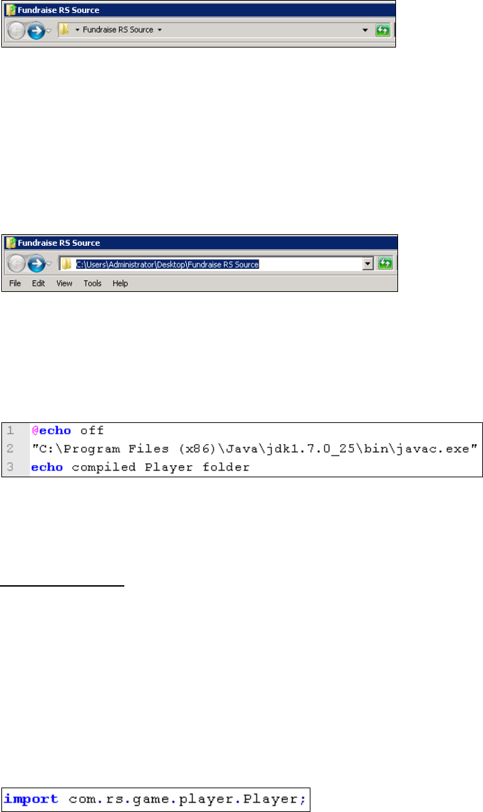Click the green Refresh button next to the highlighted path
This screenshot has height=812, width=483.
click(385, 263)
